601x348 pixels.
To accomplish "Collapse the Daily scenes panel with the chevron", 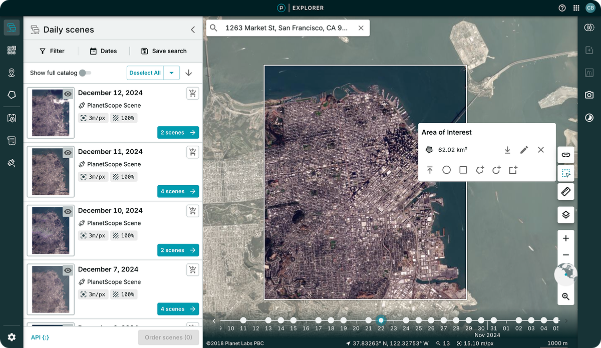I will click(192, 29).
